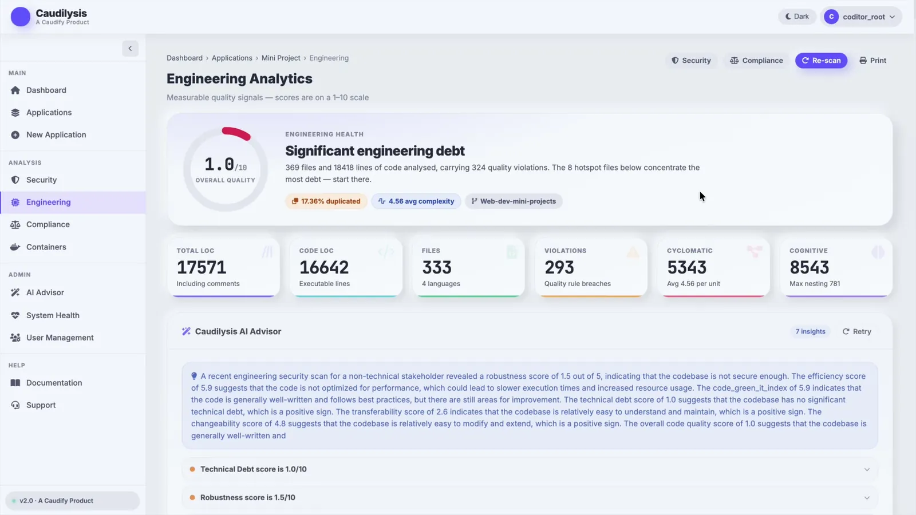Click the Compliance scales icon in sidebar
This screenshot has width=916, height=515.
[15, 225]
